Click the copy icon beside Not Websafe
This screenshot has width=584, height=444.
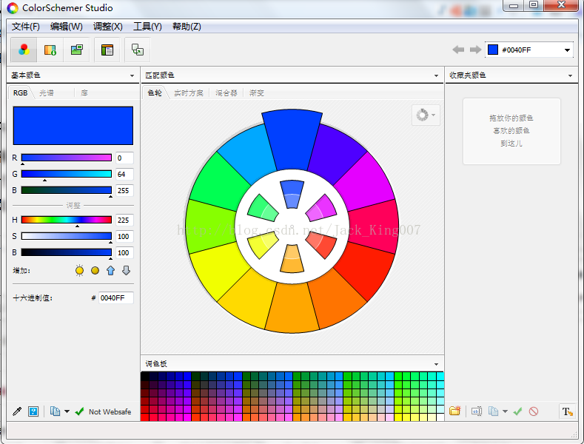point(55,411)
